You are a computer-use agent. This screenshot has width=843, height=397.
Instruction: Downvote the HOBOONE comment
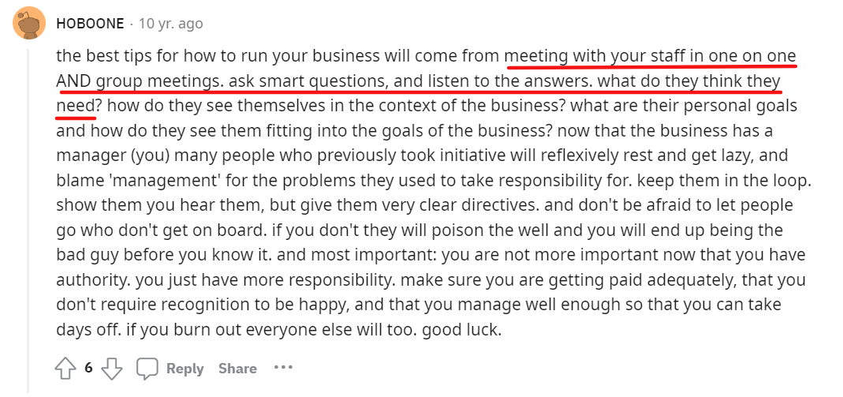click(112, 369)
